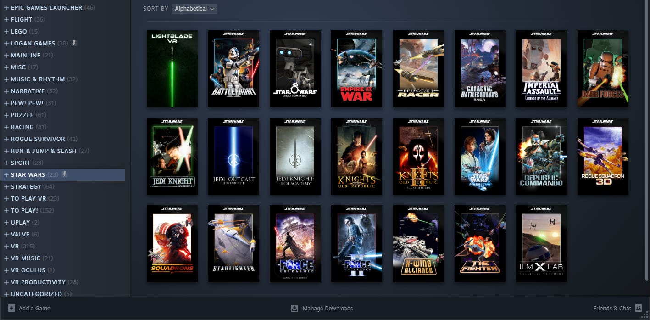
Task: Open the Star Wars Pinball cover
Action: click(x=480, y=156)
